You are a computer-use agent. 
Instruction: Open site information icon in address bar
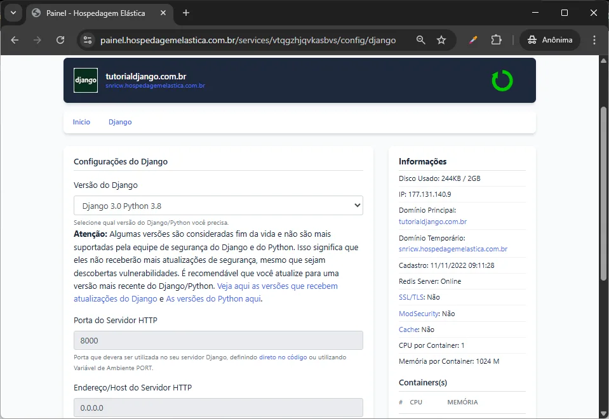[x=88, y=40]
